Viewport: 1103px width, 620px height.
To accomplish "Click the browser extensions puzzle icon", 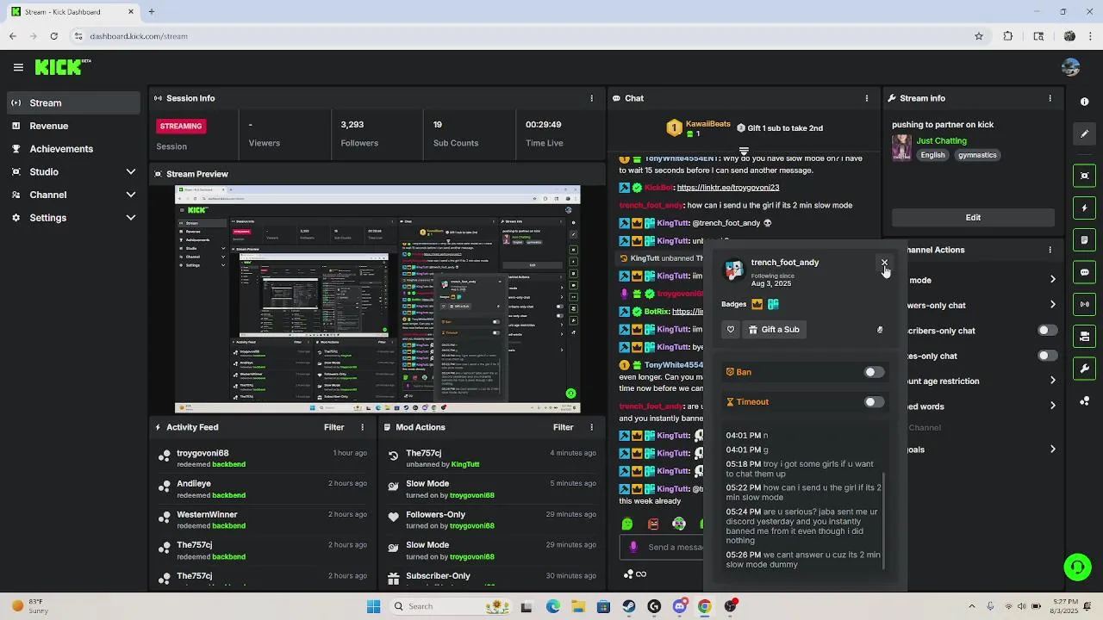I will coord(1008,36).
